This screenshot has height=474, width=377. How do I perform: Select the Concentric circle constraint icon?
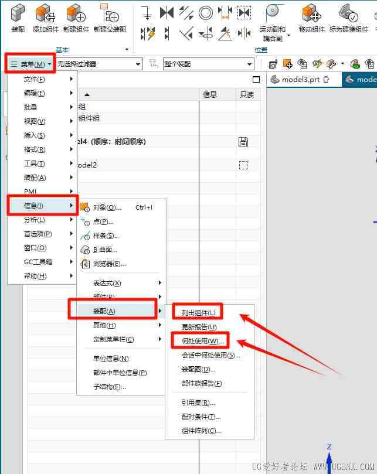[x=206, y=13]
